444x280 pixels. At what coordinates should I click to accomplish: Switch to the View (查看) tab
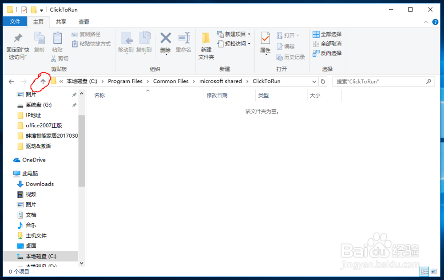click(84, 22)
